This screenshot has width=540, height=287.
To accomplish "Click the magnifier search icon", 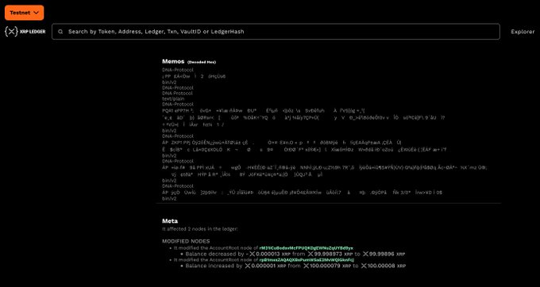I will click(60, 32).
